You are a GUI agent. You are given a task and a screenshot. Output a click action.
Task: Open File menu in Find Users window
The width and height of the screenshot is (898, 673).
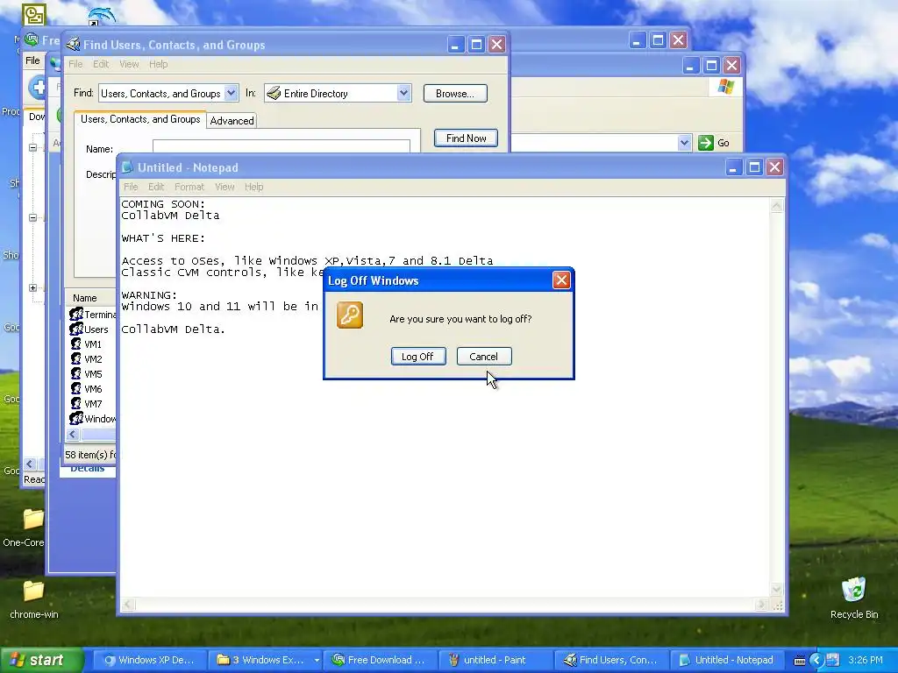coord(75,64)
